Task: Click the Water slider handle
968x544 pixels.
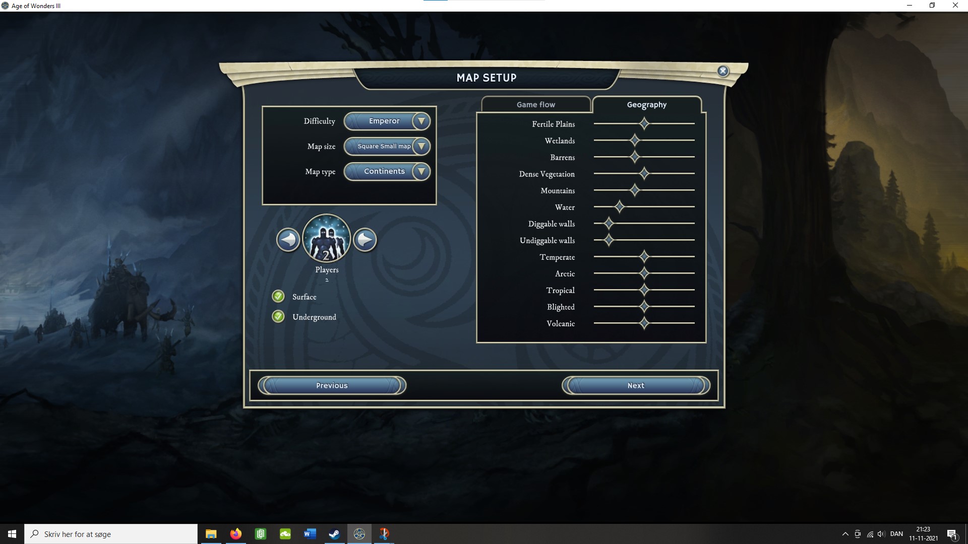Action: point(619,207)
